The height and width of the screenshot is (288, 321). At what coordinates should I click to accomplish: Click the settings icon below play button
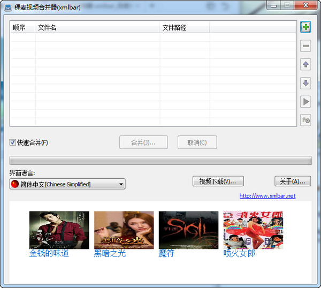coord(306,120)
